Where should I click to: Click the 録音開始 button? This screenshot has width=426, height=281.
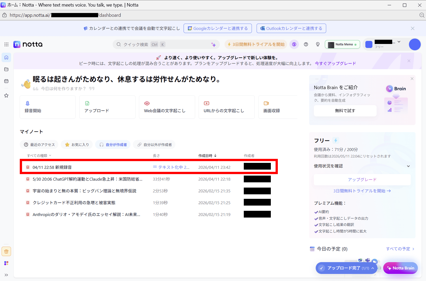(48, 107)
